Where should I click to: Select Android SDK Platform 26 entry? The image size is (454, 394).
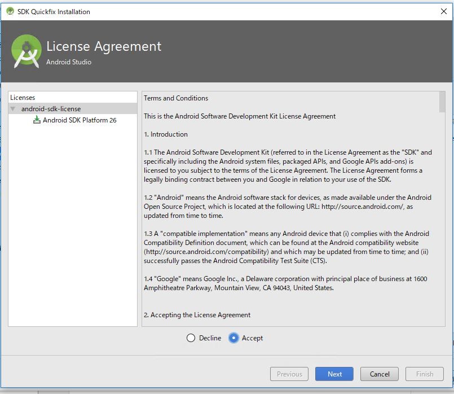tap(80, 120)
